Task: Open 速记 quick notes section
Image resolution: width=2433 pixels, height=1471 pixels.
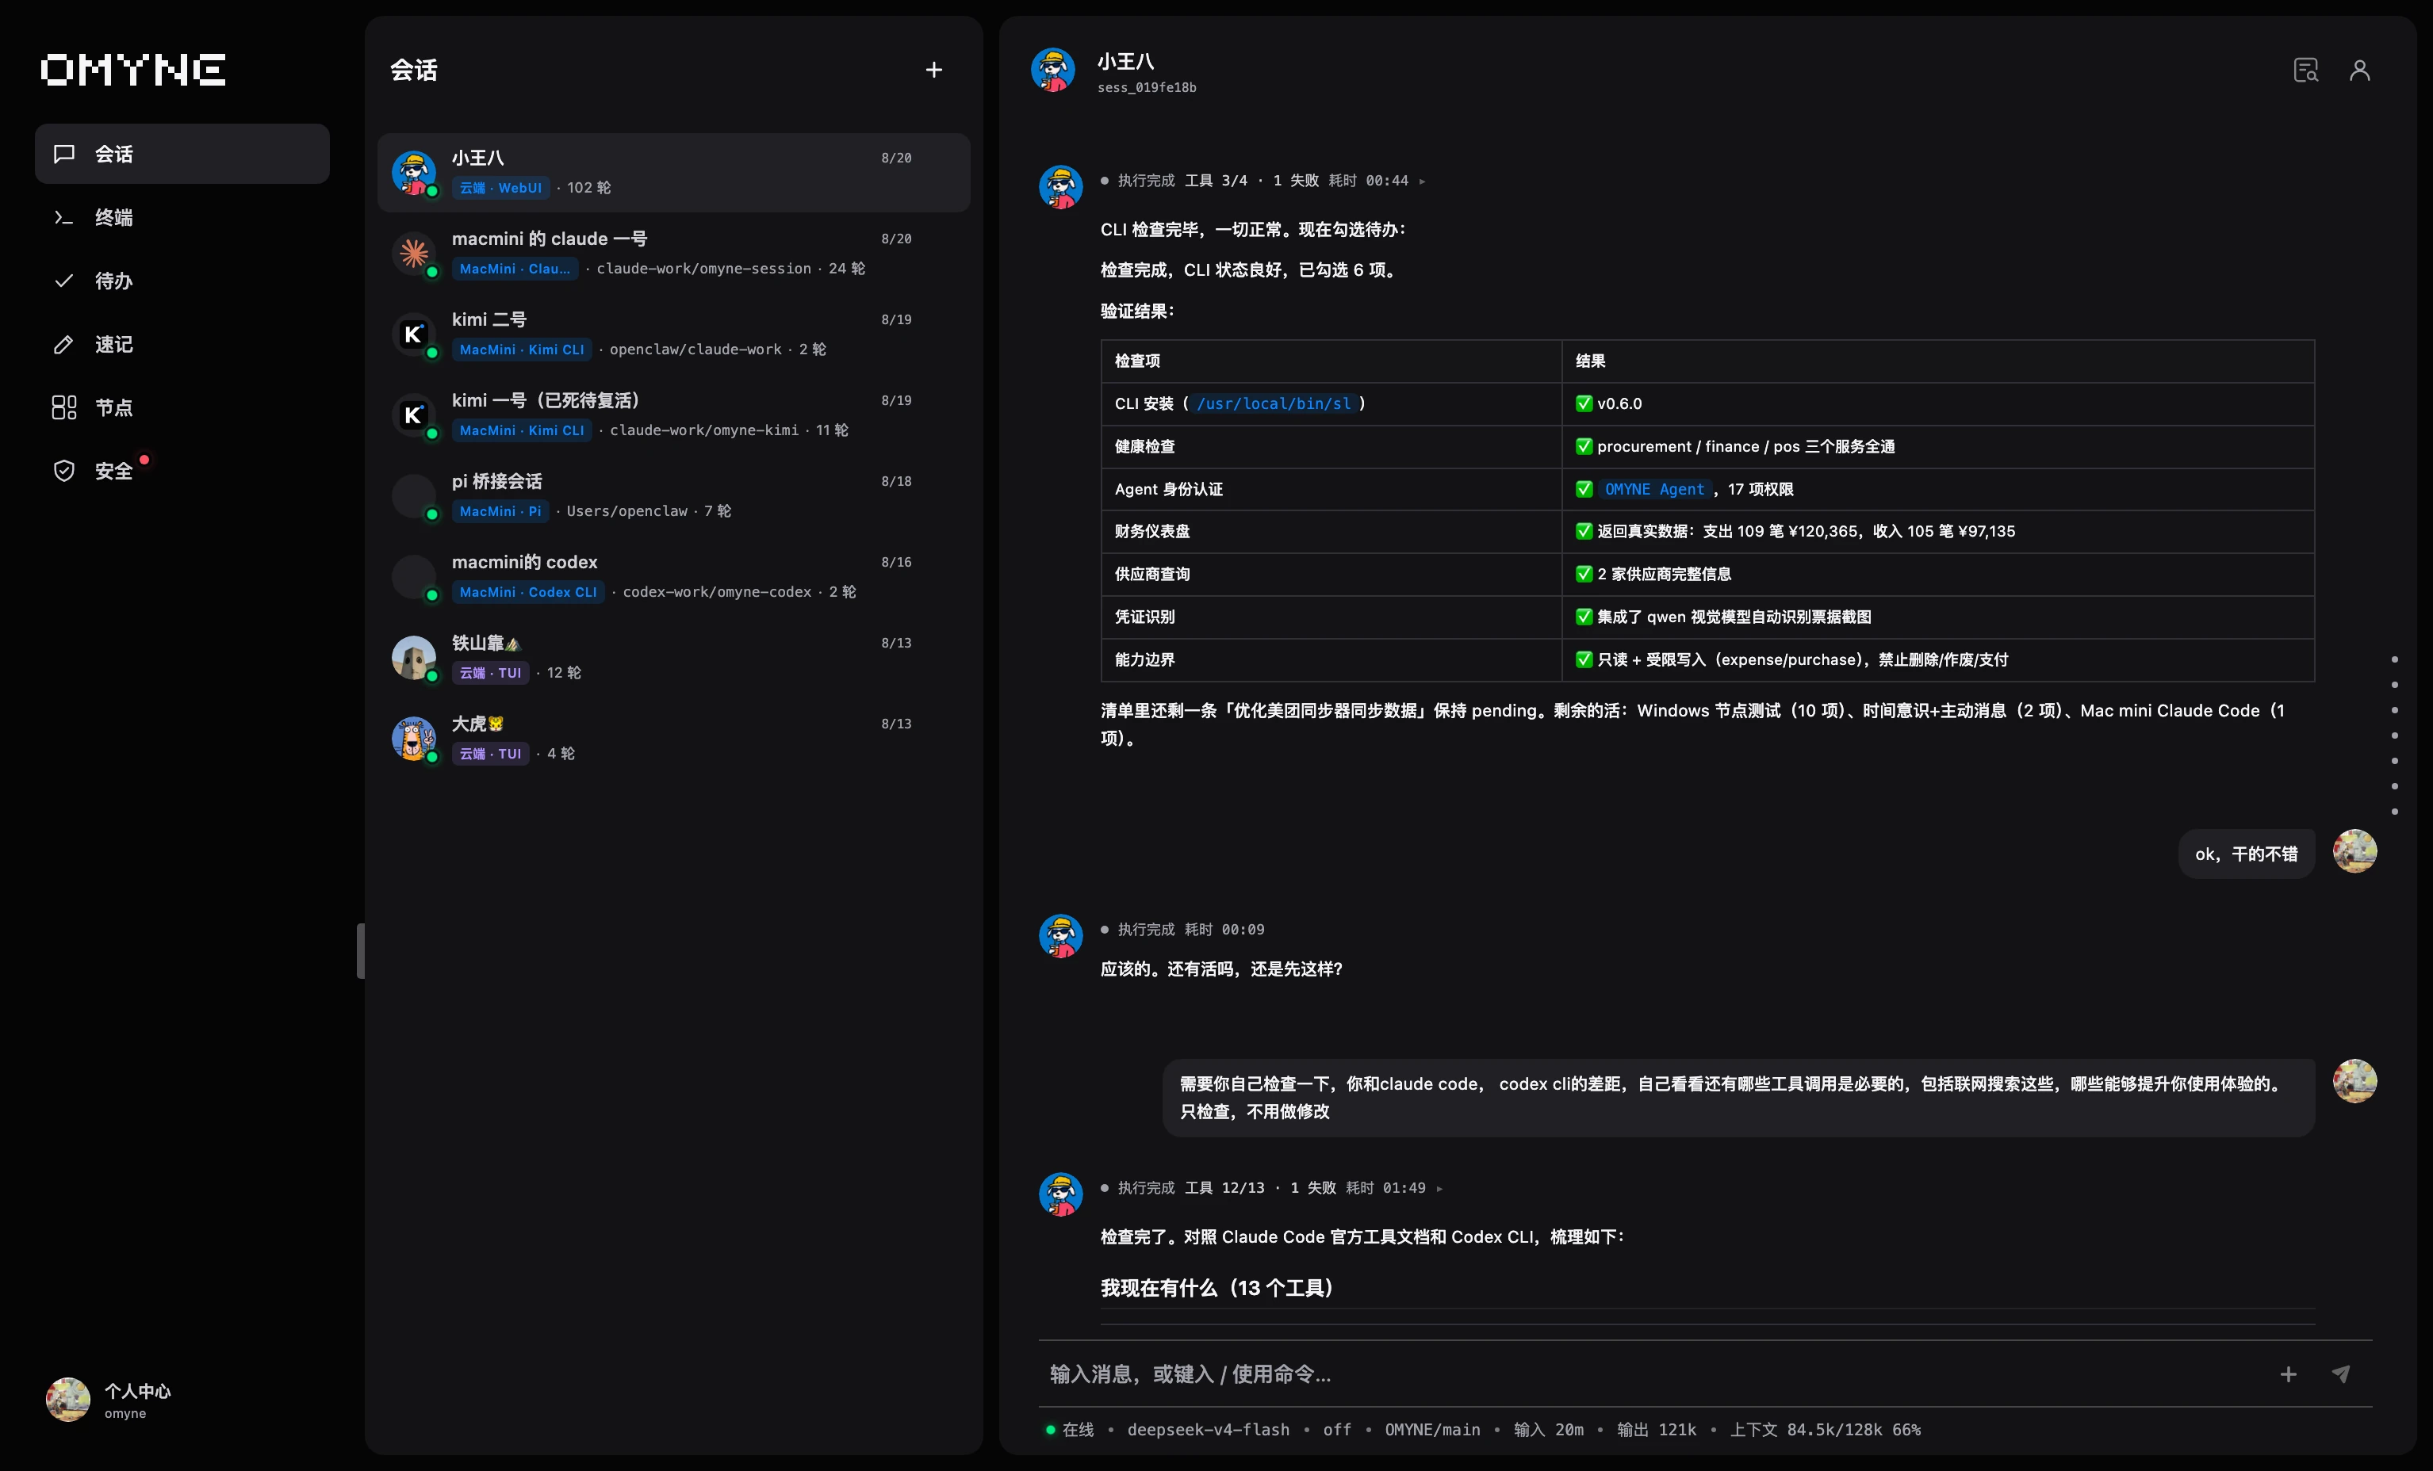Action: point(182,344)
